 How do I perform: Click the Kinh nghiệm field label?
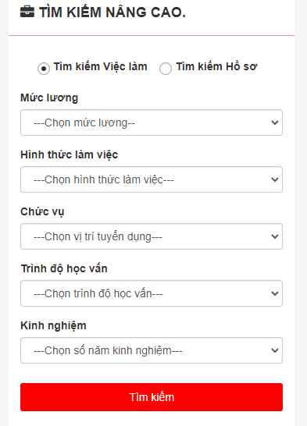point(53,326)
